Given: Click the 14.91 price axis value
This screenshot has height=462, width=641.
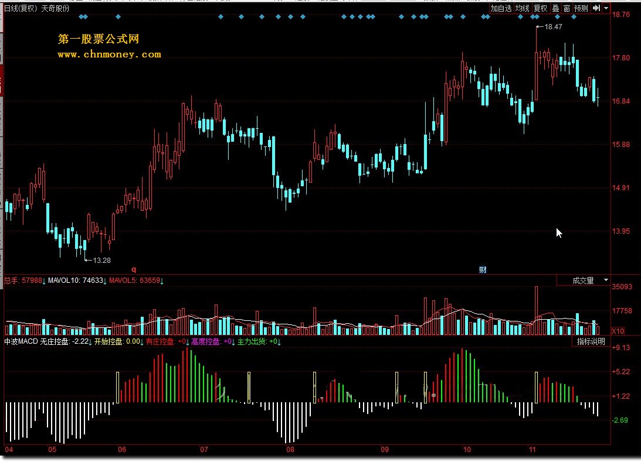Looking at the screenshot, I should coord(621,188).
